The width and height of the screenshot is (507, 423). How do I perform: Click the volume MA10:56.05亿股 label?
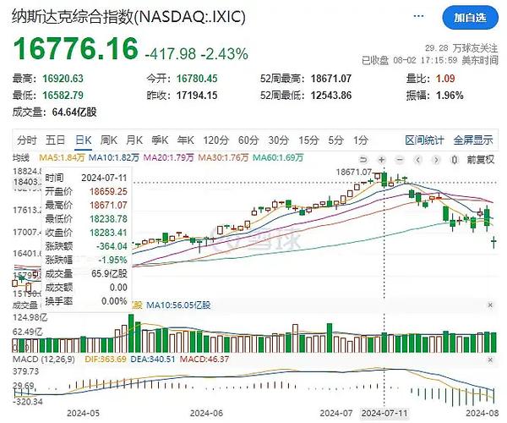click(x=178, y=305)
